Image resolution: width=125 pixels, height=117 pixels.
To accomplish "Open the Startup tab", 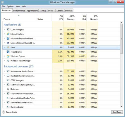I will tap(43, 11).
